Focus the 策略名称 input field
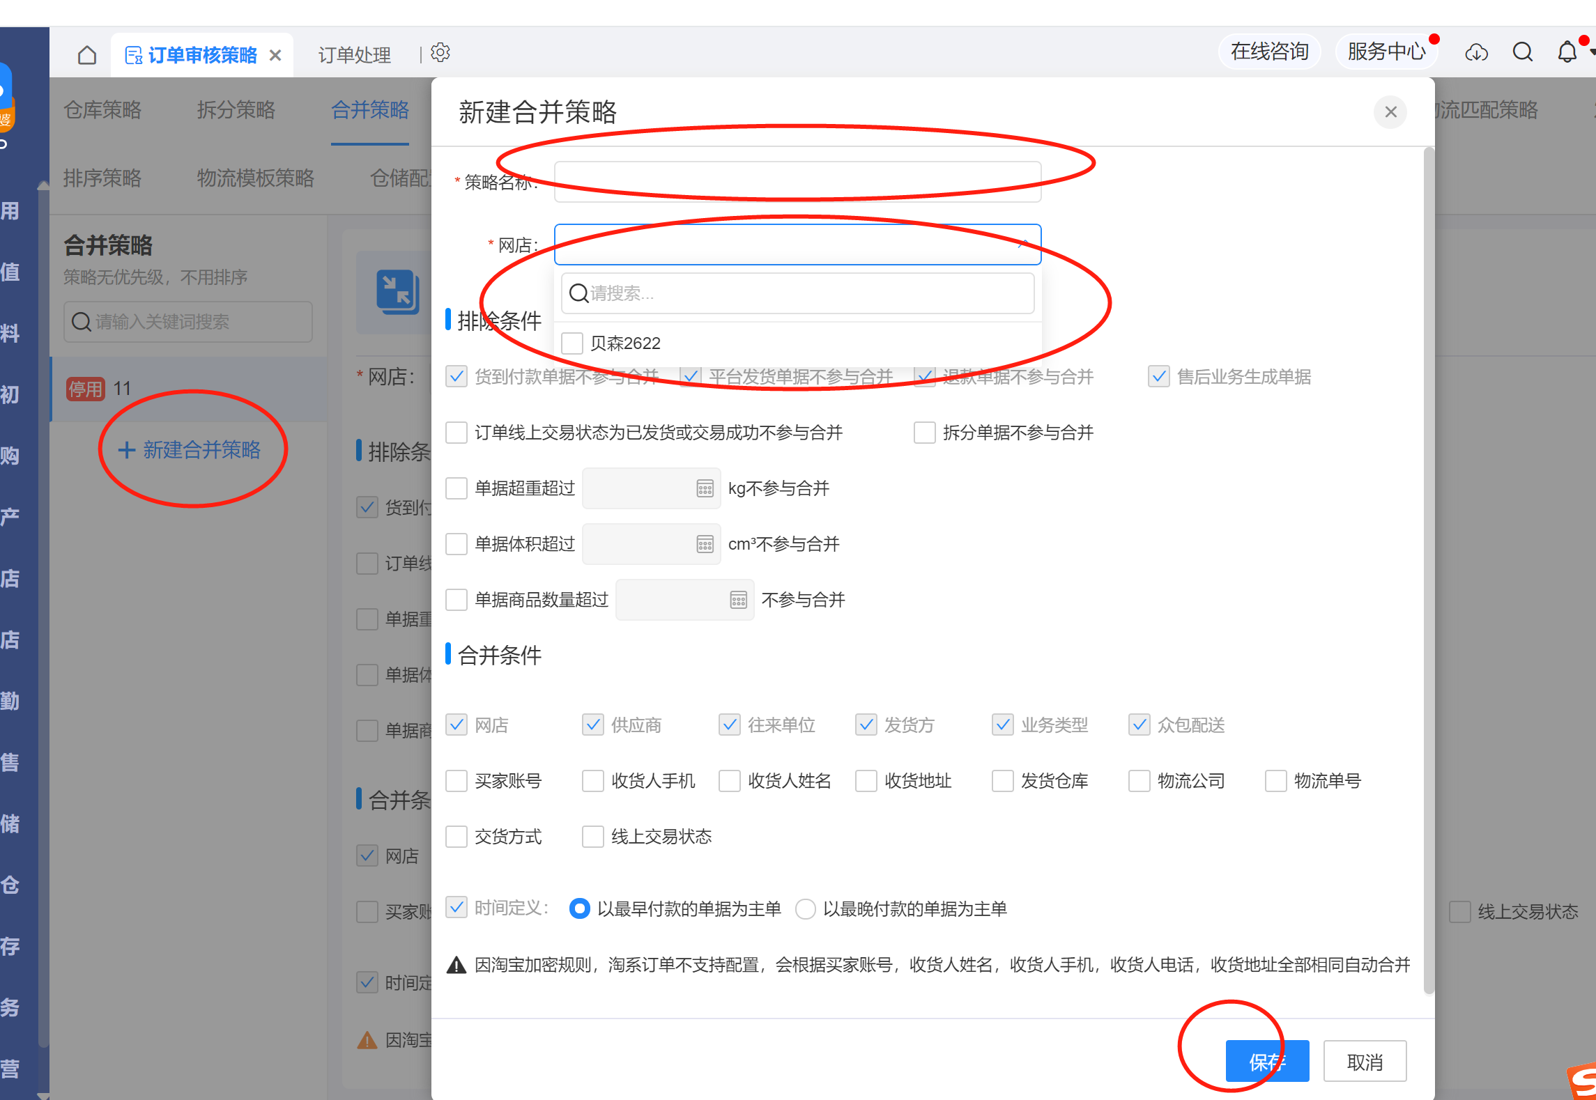This screenshot has height=1100, width=1596. (797, 182)
